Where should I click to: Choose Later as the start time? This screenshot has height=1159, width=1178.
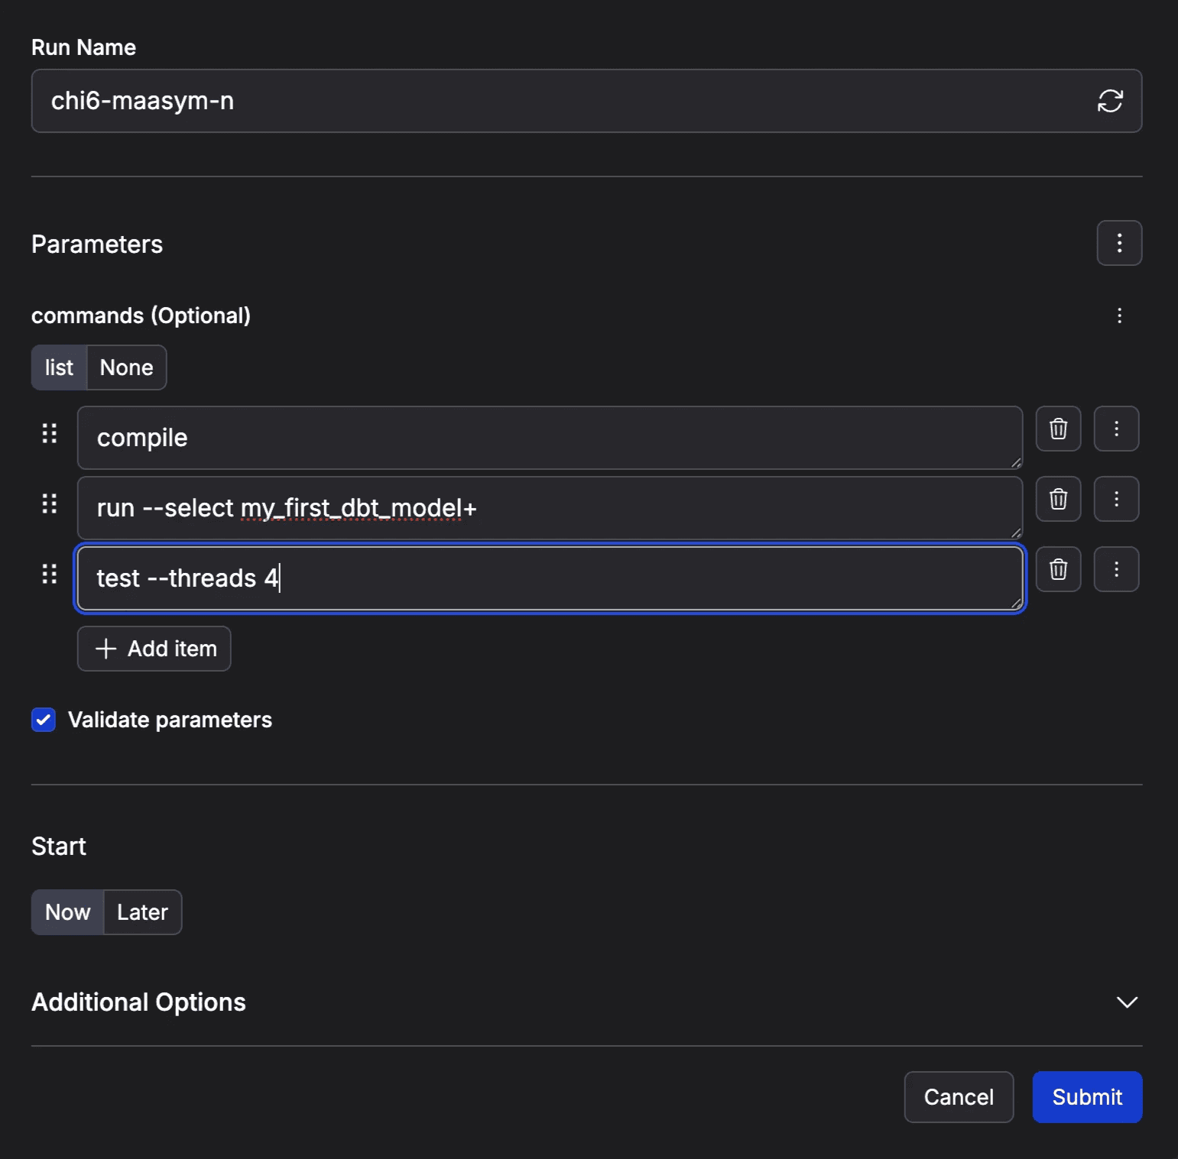(142, 912)
